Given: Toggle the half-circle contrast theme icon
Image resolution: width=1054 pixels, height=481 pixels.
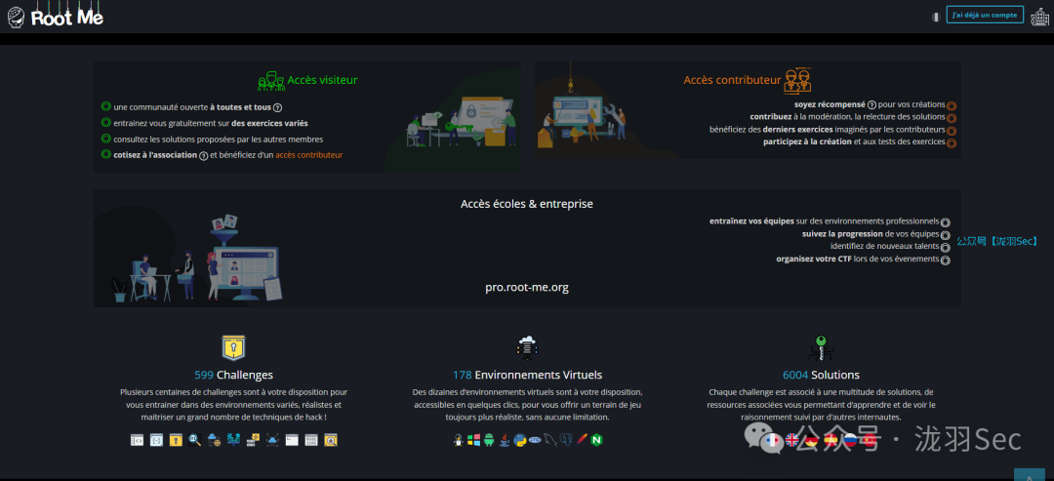Looking at the screenshot, I should tap(936, 17).
